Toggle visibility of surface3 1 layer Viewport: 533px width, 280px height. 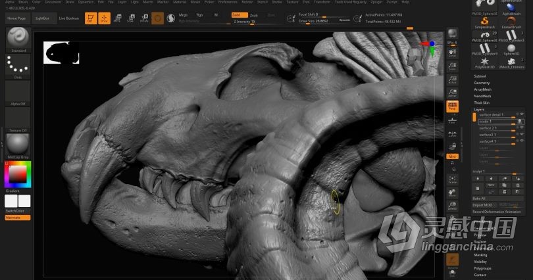522,134
